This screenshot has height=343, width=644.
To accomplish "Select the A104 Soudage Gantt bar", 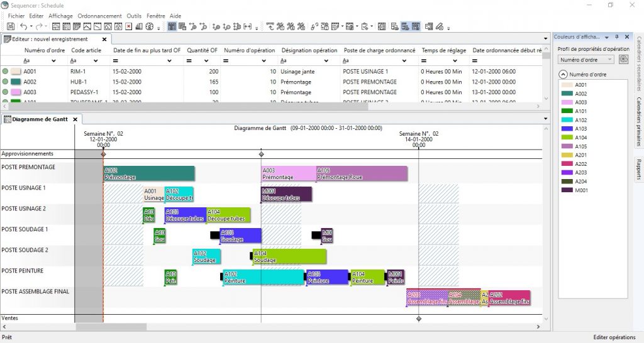I will pyautogui.click(x=289, y=256).
